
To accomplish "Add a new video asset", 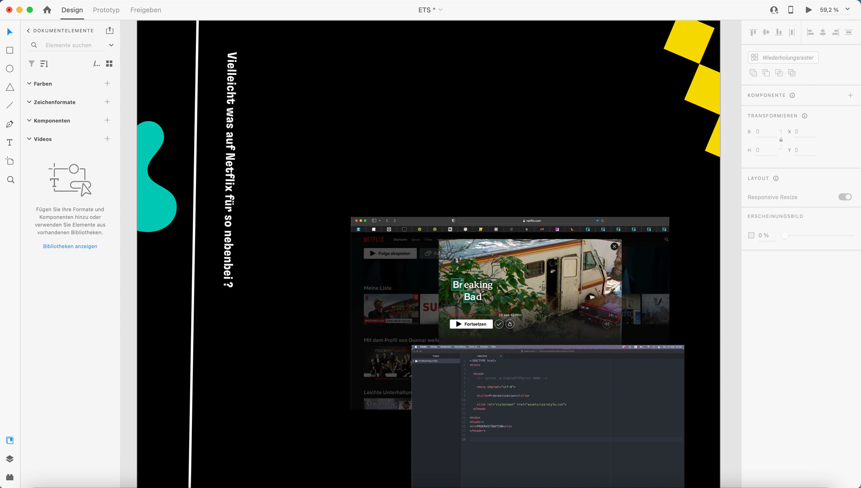I will click(107, 139).
